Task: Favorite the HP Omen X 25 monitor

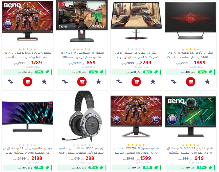Action: tap(153, 81)
